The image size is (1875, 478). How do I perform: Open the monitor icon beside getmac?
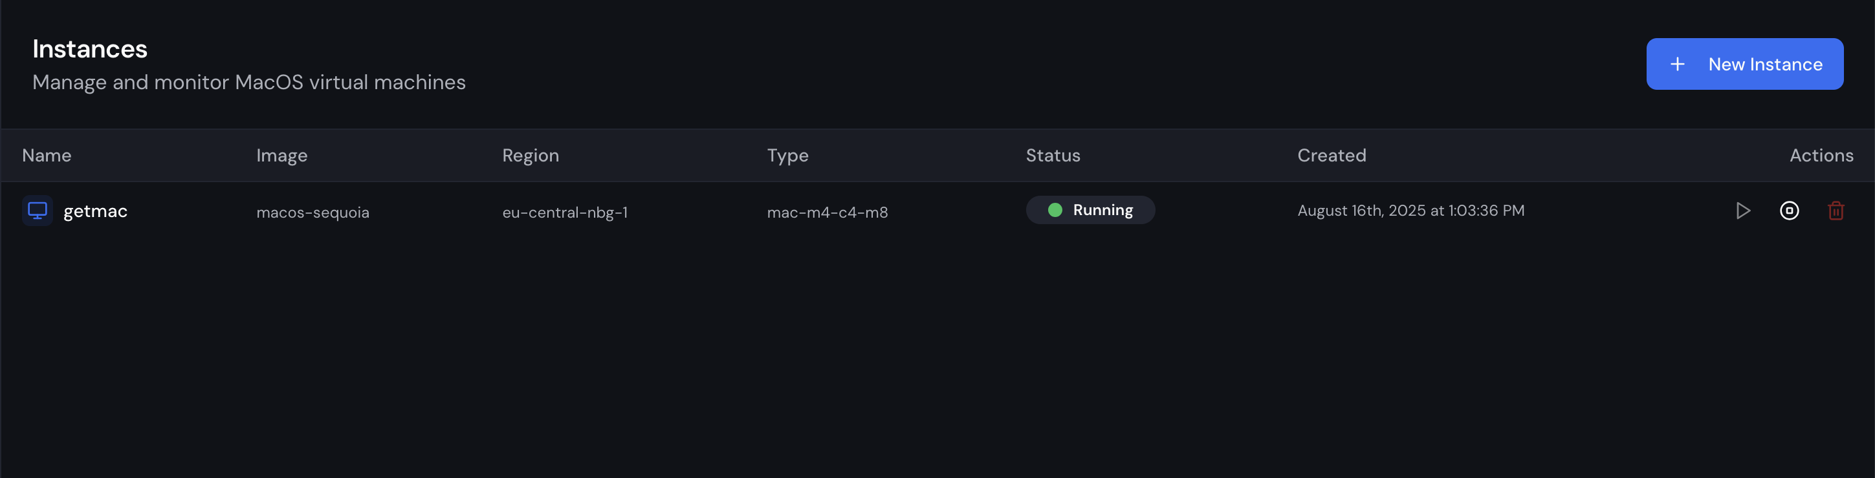37,211
